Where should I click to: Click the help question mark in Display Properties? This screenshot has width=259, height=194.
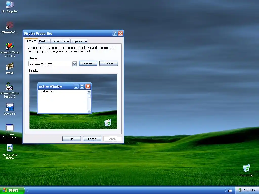pos(115,33)
